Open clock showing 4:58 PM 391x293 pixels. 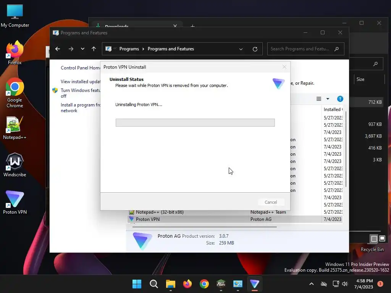pos(364,284)
